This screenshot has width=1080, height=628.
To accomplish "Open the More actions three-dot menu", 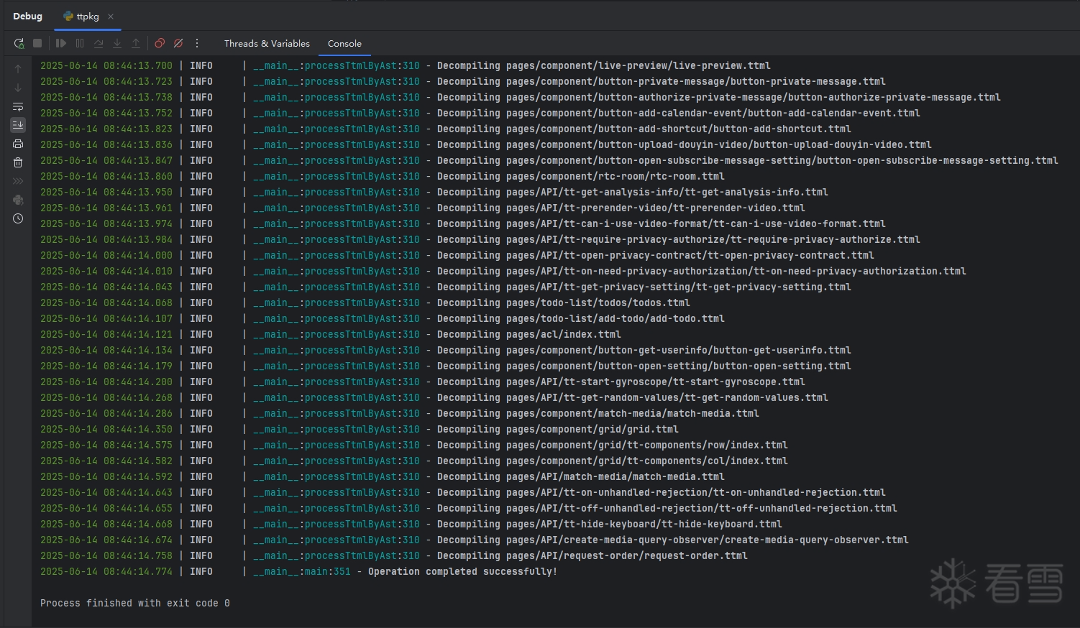I will (x=197, y=43).
